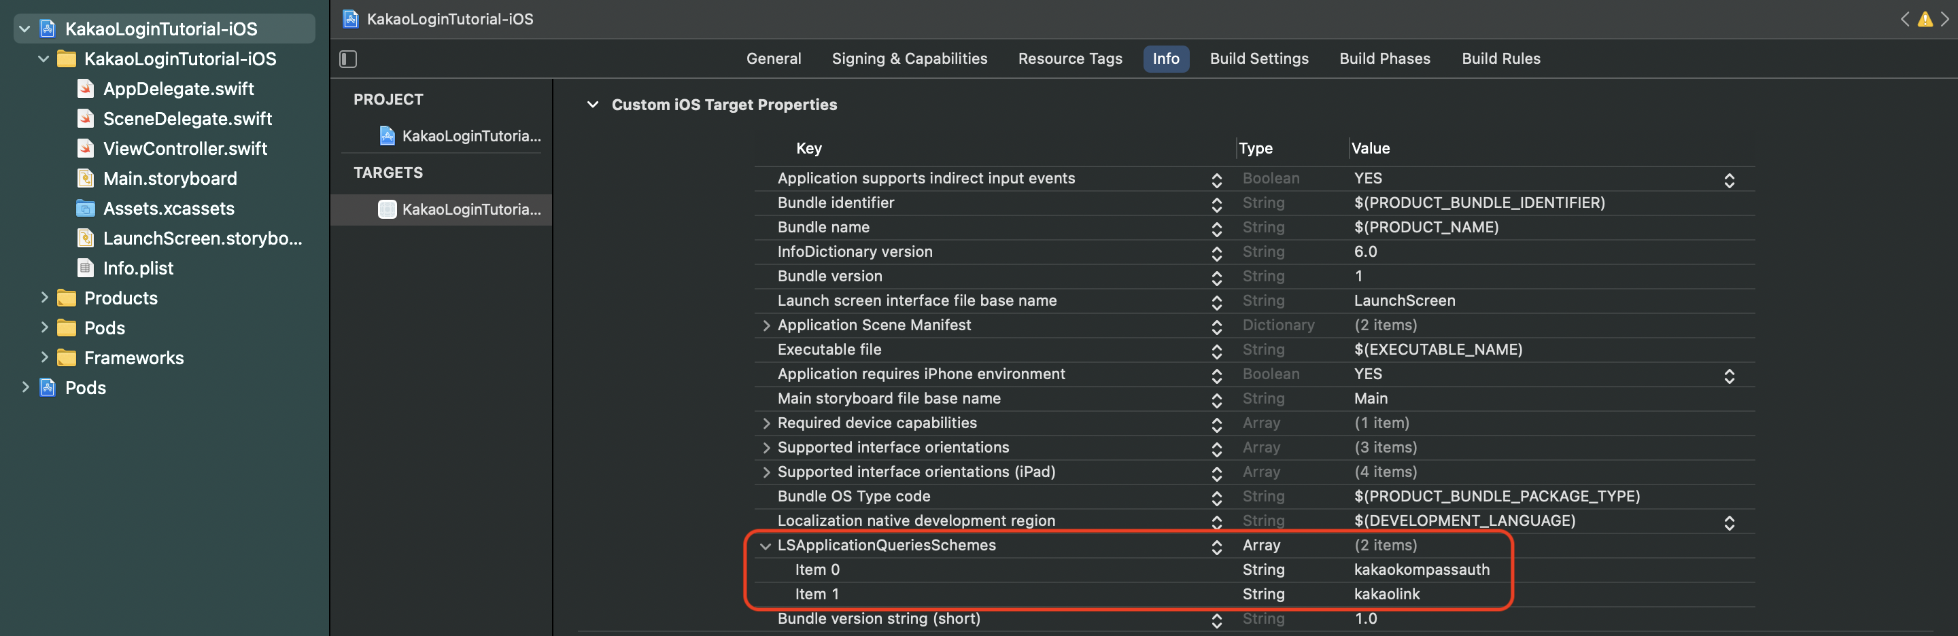Collapse LSApplicationQueriesSchemes array

(766, 546)
